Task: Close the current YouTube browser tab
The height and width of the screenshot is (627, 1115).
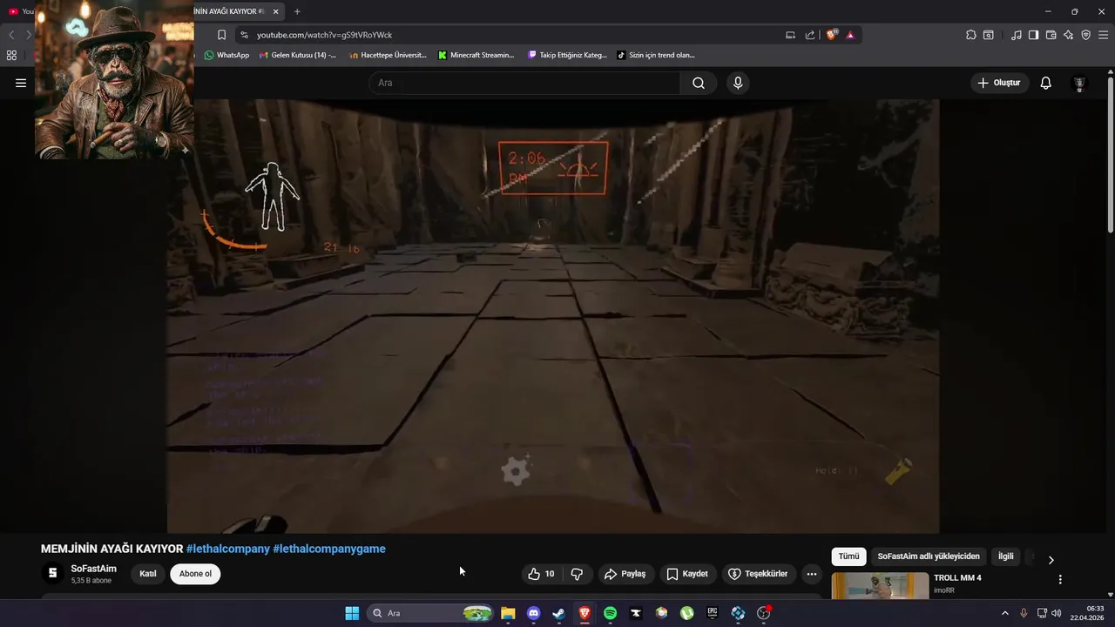Action: [x=276, y=11]
